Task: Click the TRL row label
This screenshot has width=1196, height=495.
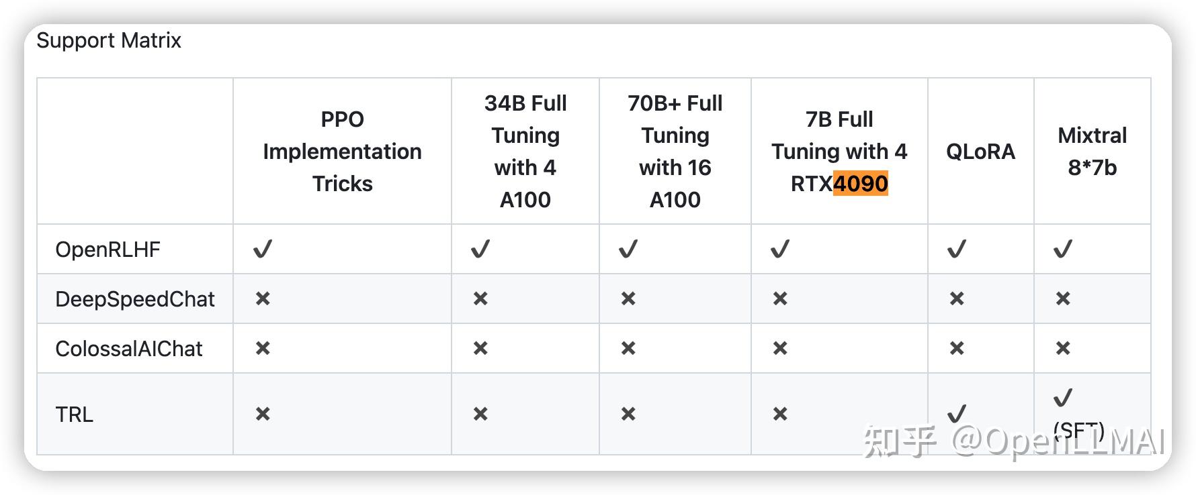Action: point(74,414)
